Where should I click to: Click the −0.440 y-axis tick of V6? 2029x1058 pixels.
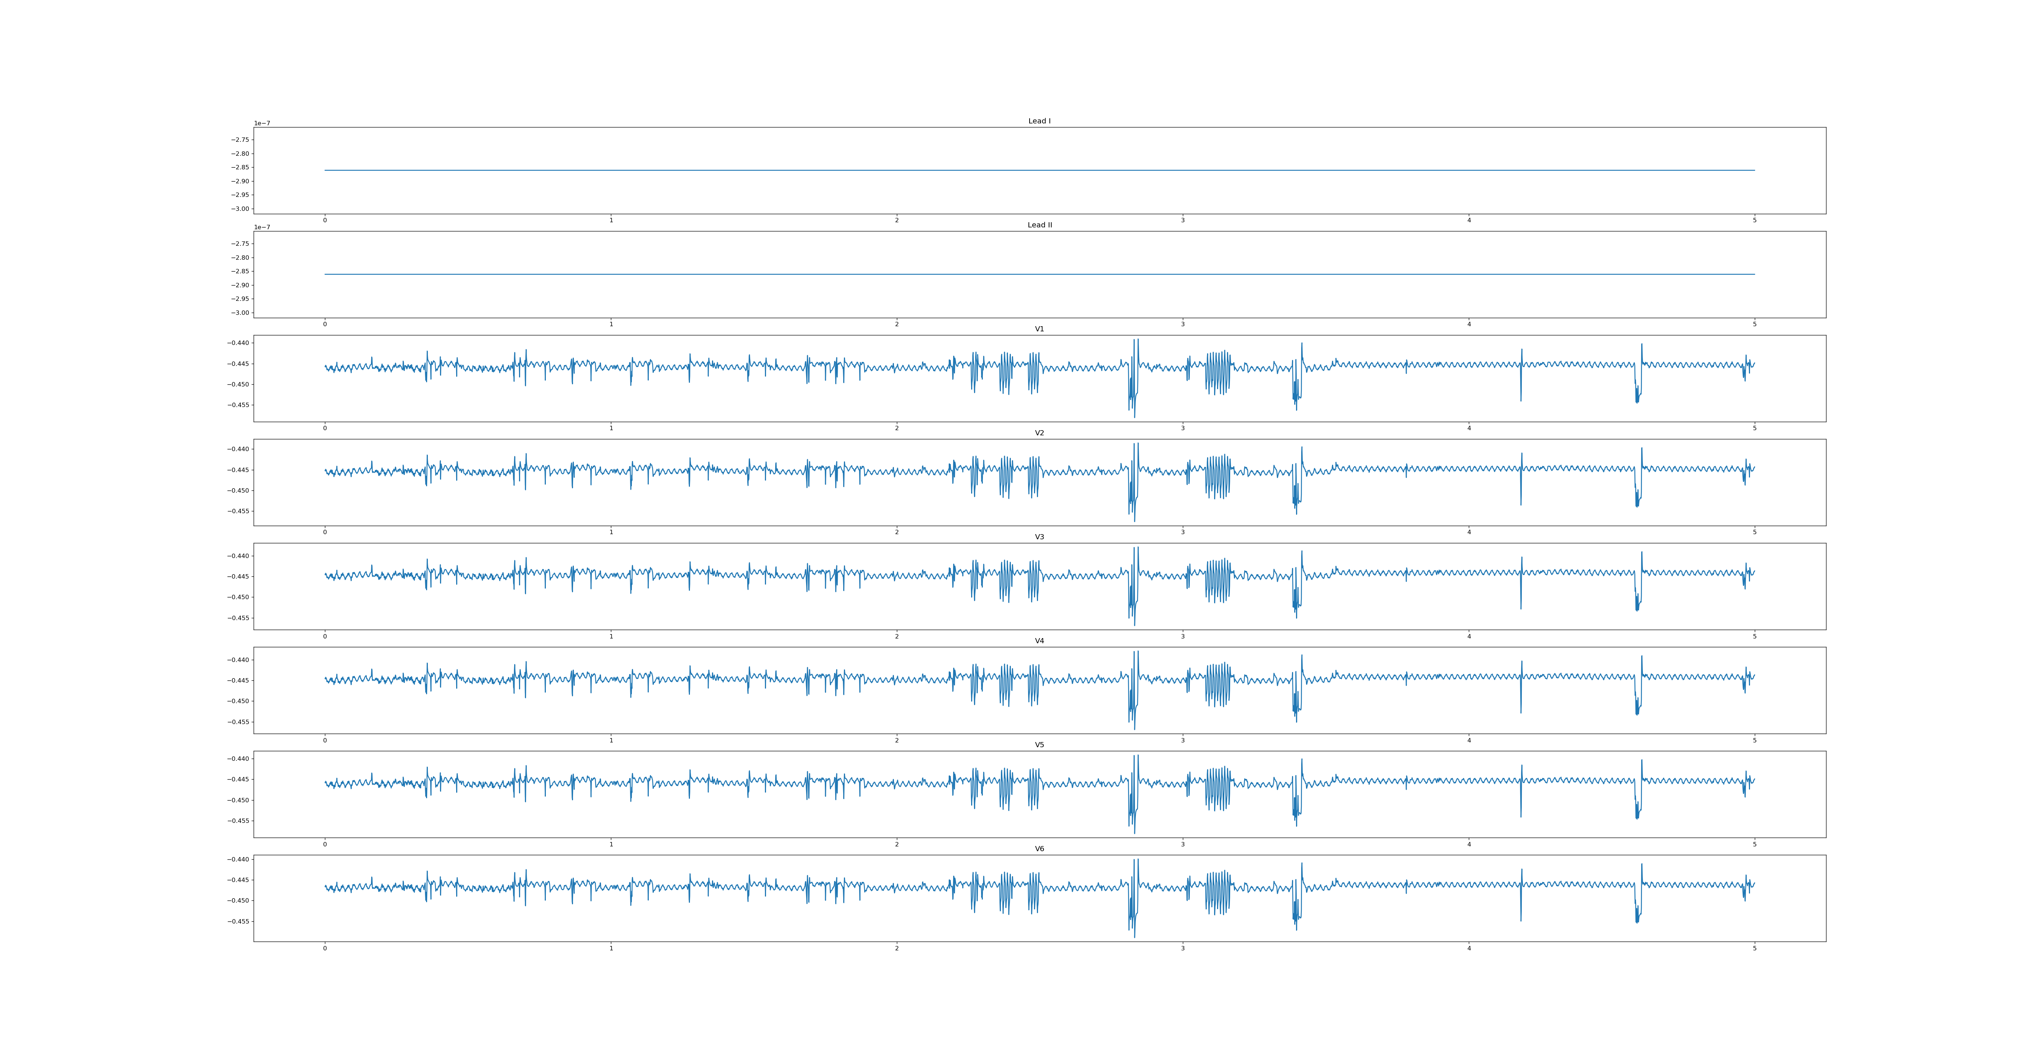[x=239, y=860]
